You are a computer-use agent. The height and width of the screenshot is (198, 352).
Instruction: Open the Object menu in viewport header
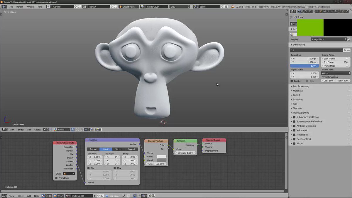tap(38, 129)
